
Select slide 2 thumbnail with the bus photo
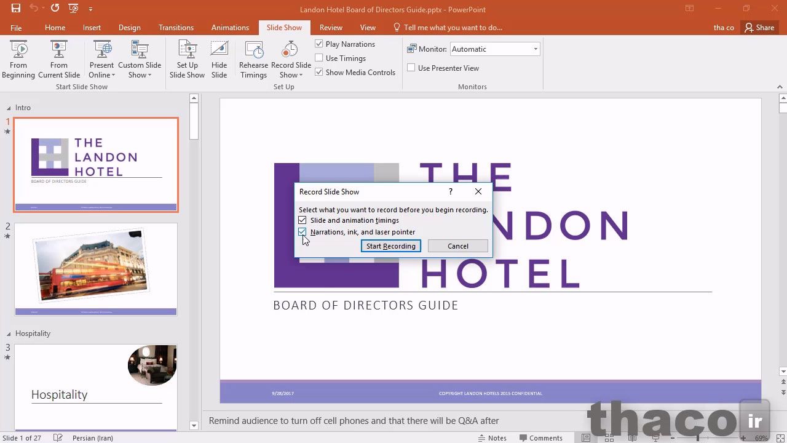96,269
